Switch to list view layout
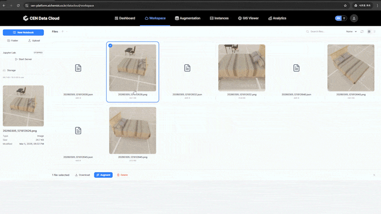Viewport: 381px width, 214px height. 375,31
